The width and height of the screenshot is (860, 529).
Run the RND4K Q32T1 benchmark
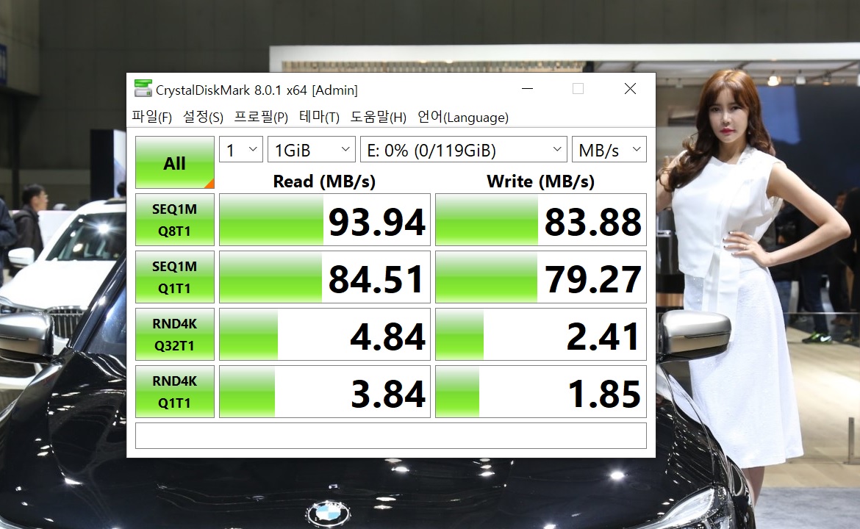pos(174,334)
